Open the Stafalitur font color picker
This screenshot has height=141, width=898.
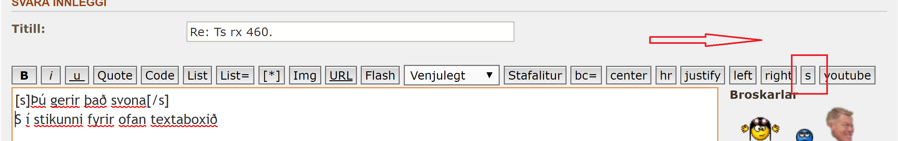[535, 75]
